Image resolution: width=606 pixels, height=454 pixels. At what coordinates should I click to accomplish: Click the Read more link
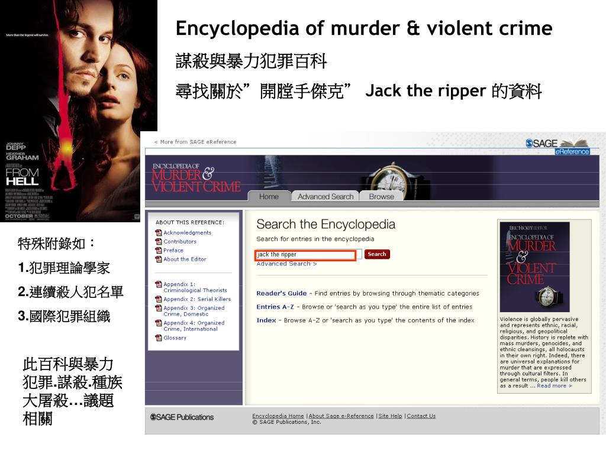click(554, 385)
